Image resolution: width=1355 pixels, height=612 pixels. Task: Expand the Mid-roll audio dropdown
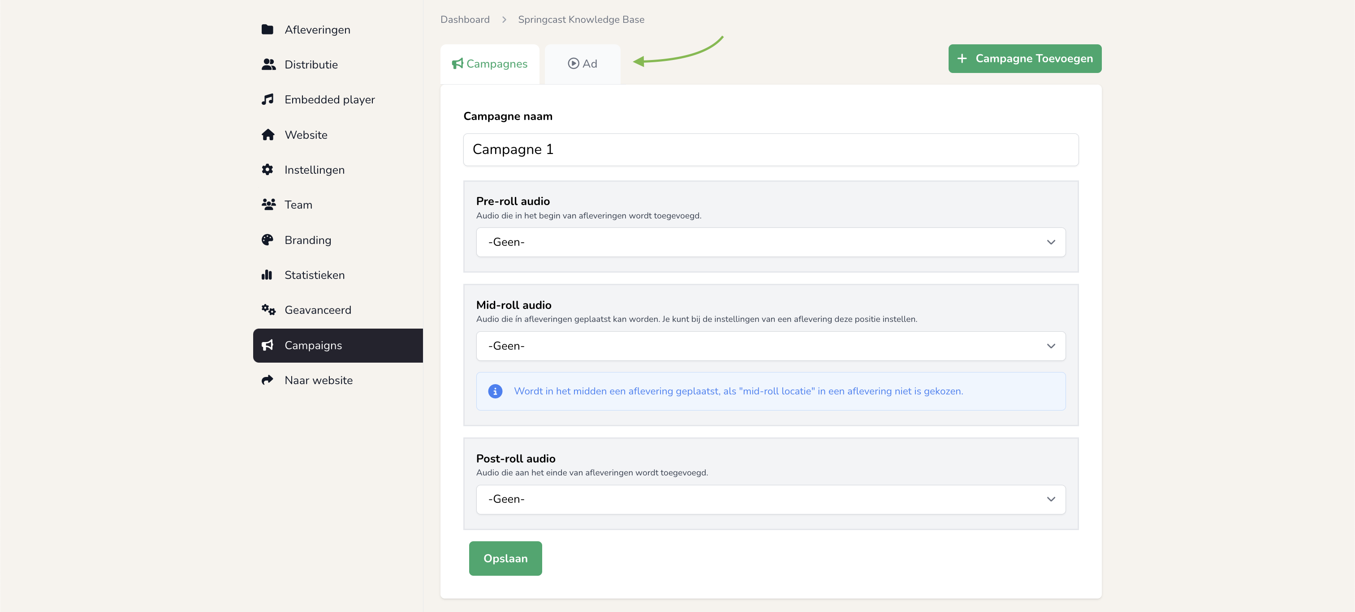pyautogui.click(x=771, y=346)
